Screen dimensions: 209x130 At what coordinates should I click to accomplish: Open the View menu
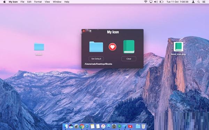click(47, 2)
